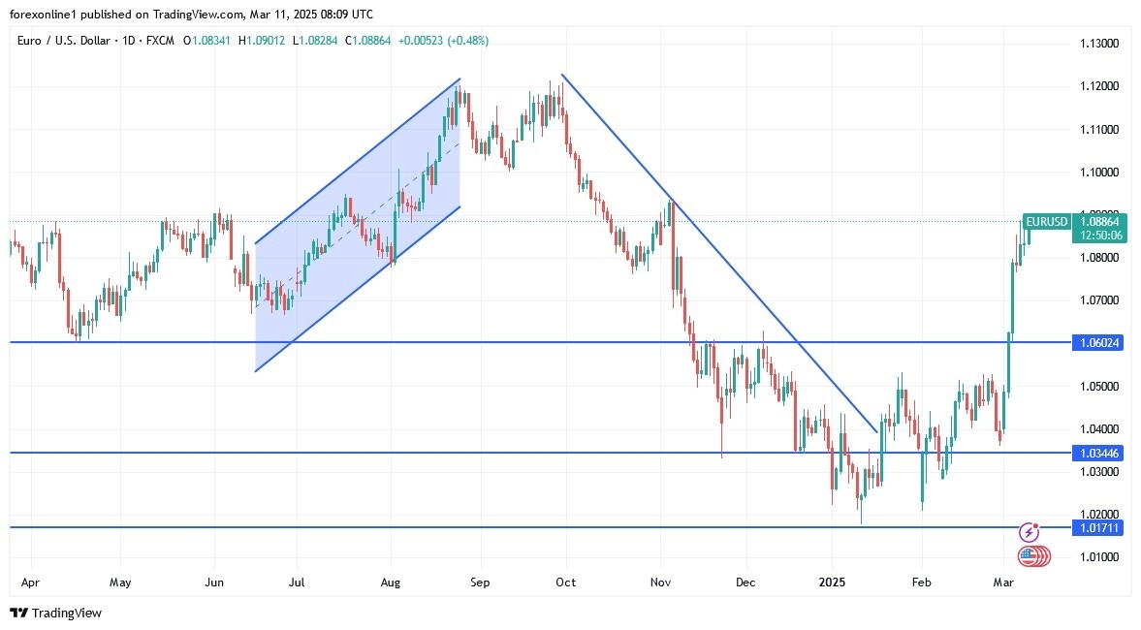Click the TradingView logo at bottom left

click(x=55, y=613)
